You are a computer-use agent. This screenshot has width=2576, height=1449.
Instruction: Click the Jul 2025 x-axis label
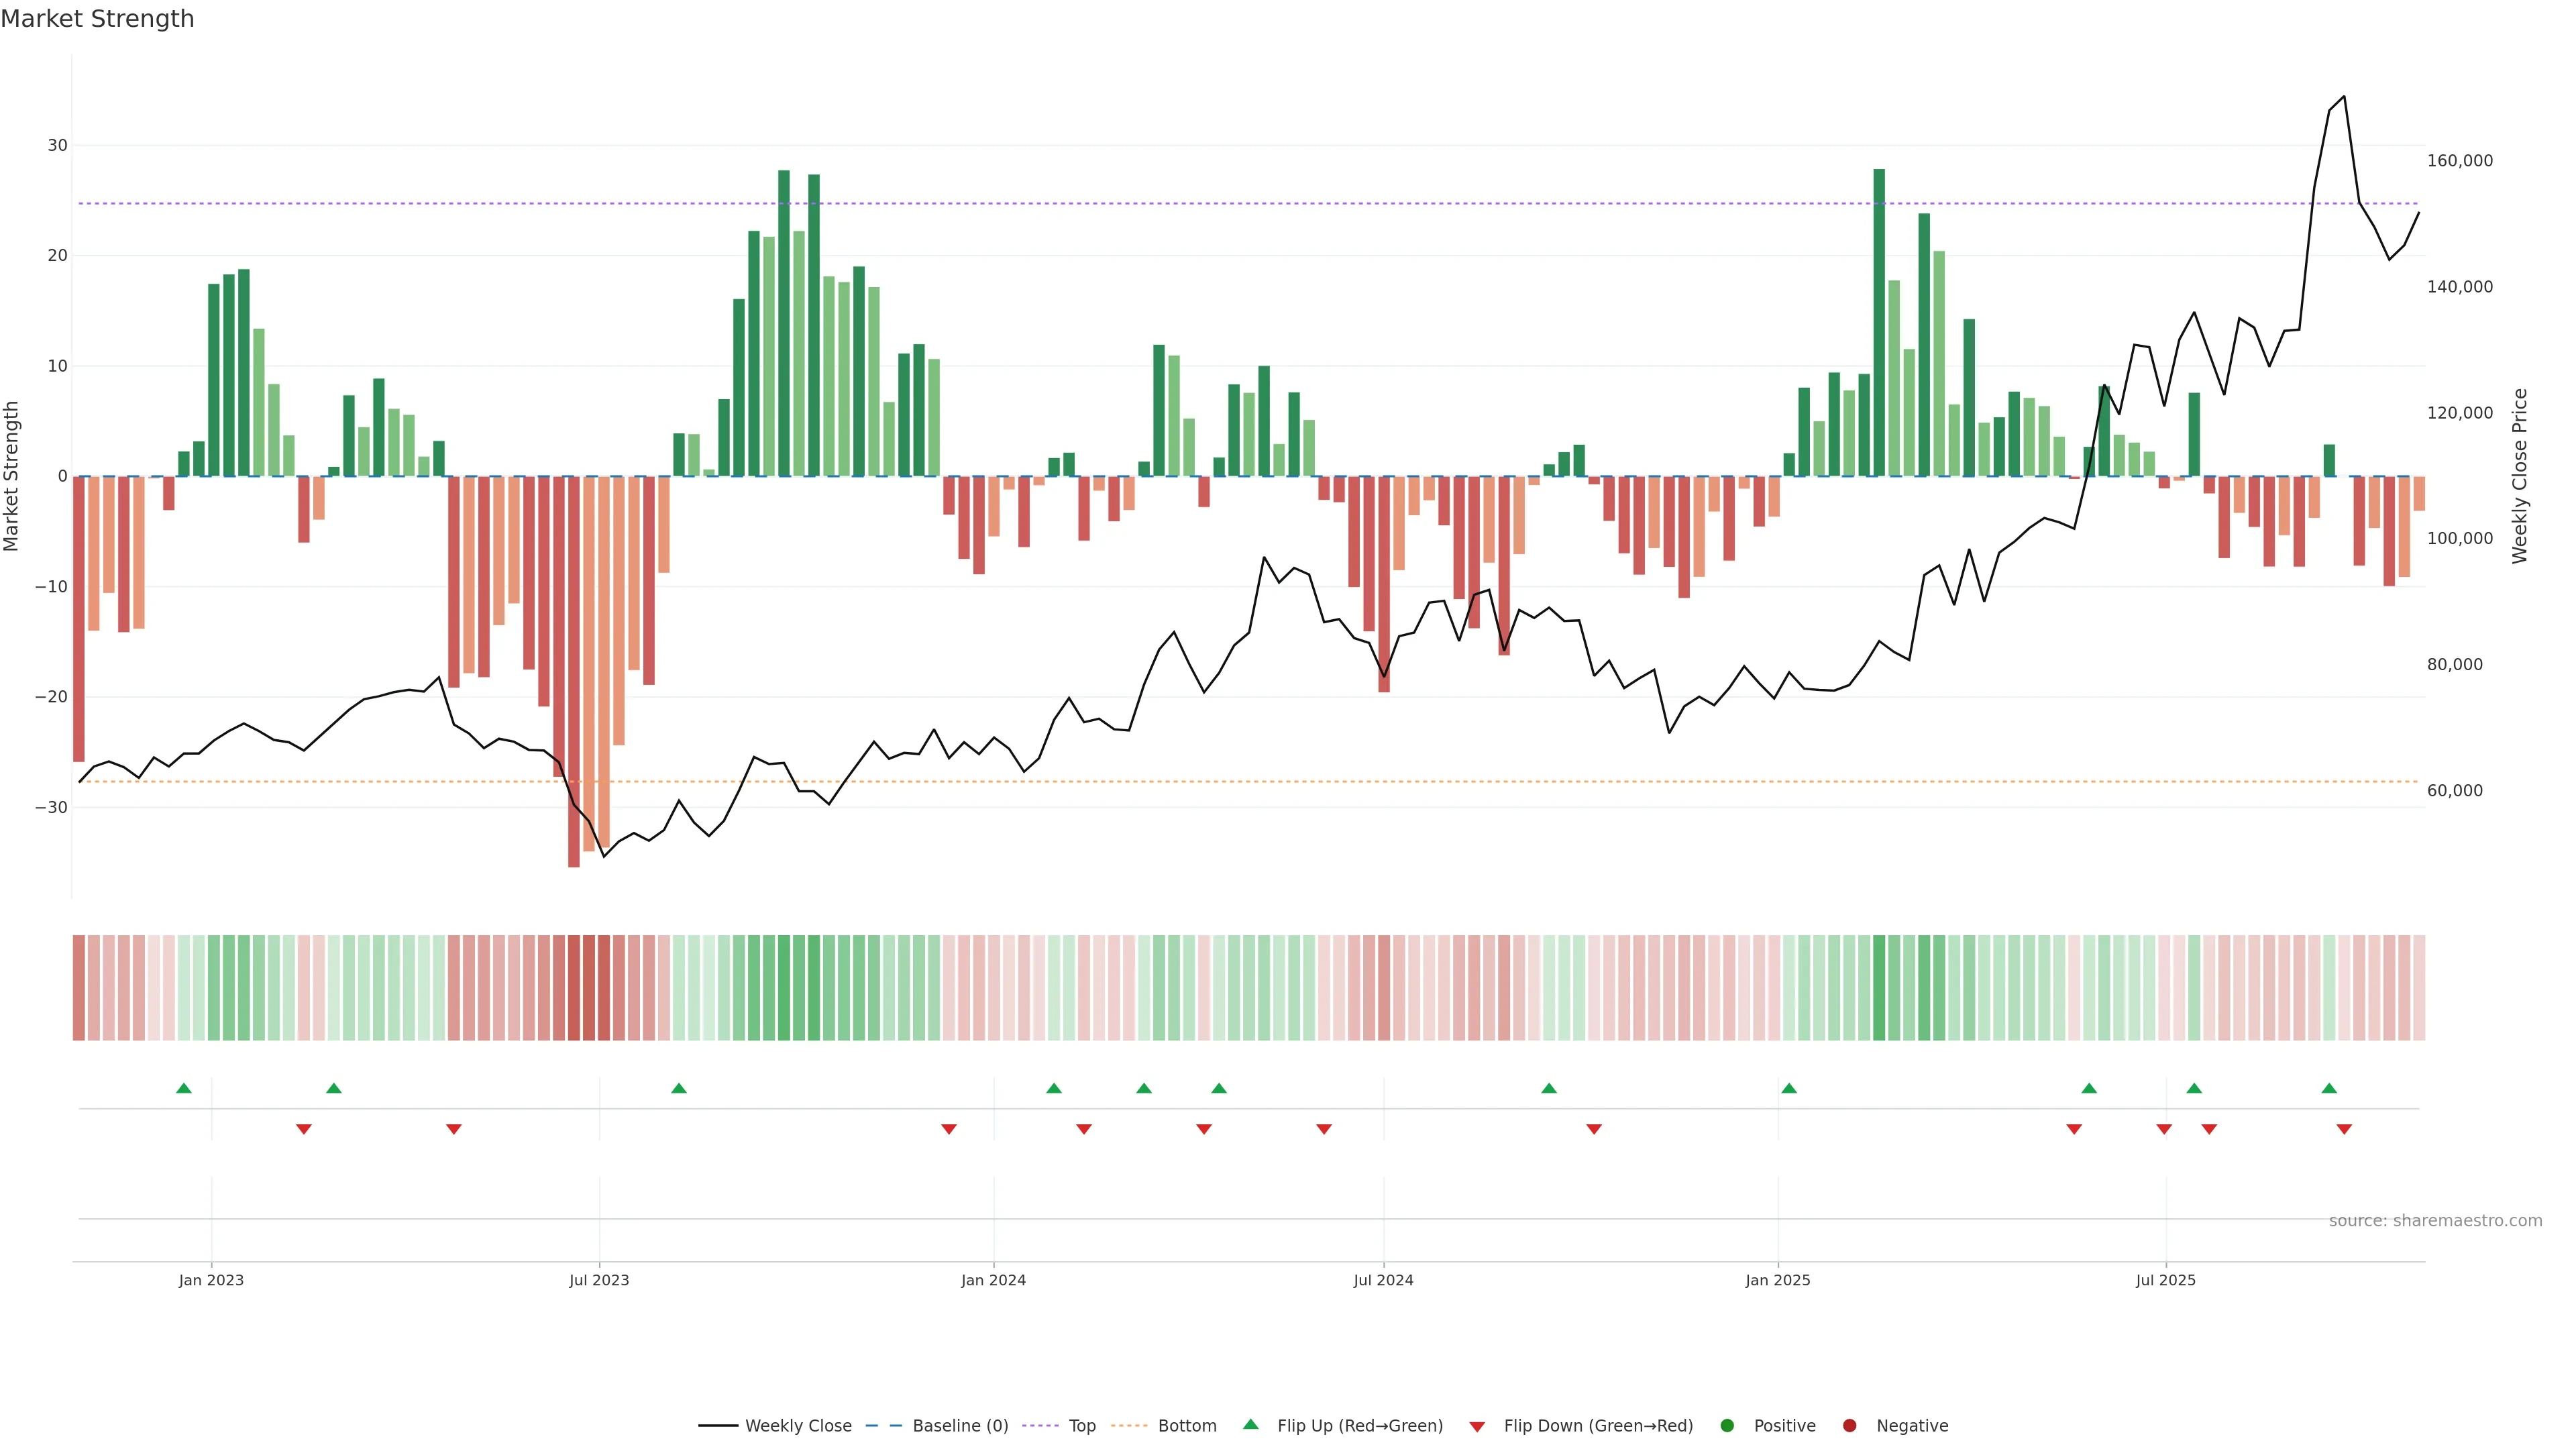tap(2165, 1280)
